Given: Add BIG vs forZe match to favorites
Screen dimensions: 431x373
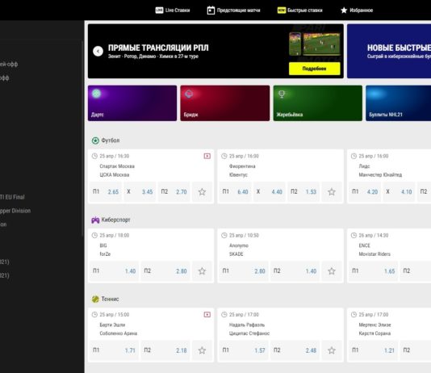Looking at the screenshot, I should (202, 271).
